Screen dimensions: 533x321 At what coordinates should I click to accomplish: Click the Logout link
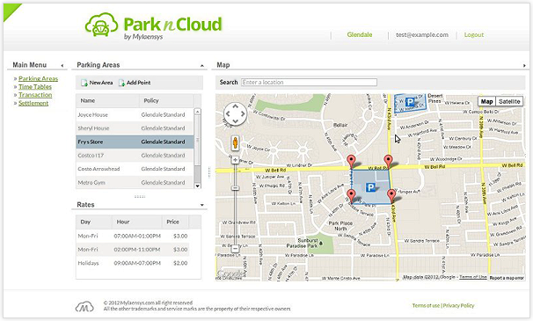474,34
